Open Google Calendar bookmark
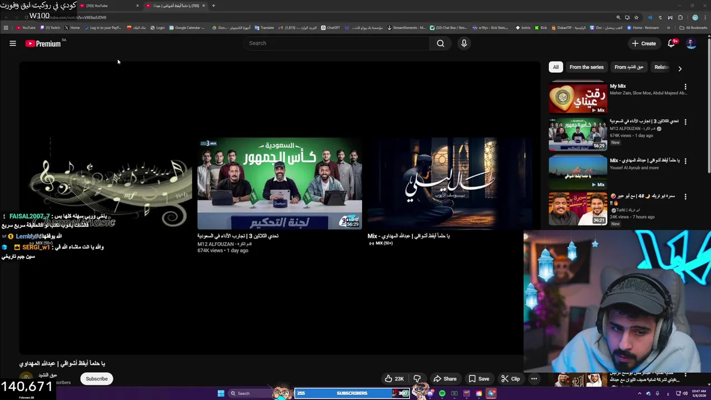 pyautogui.click(x=187, y=28)
